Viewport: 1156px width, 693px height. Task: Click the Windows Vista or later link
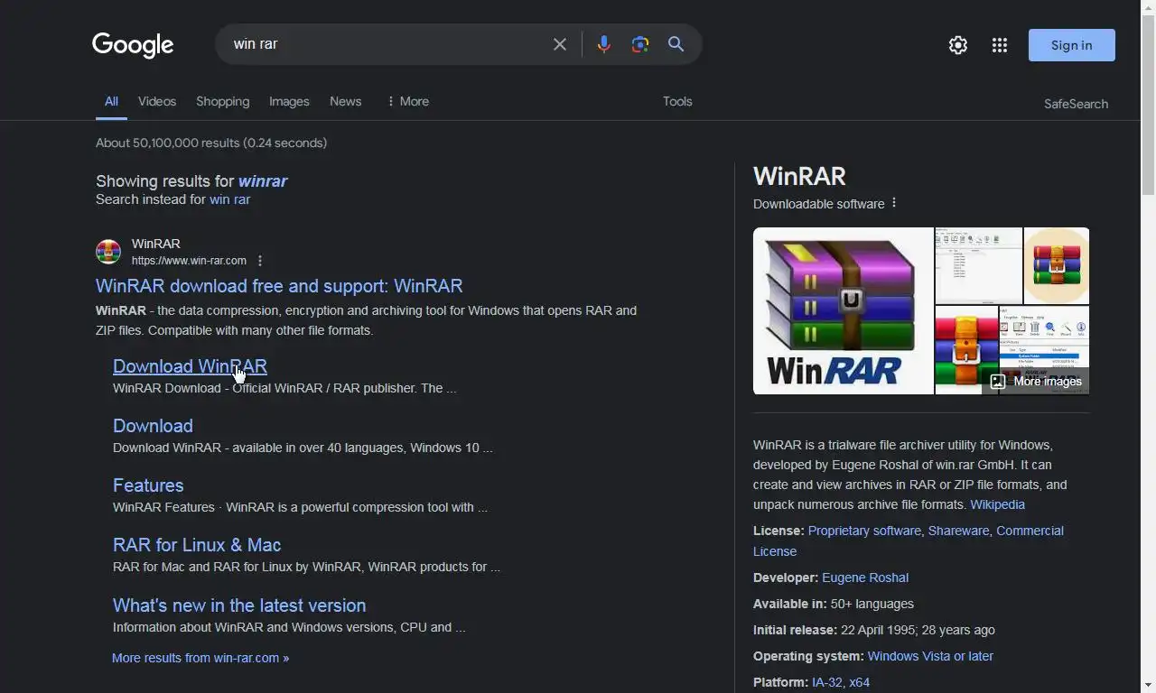(930, 656)
